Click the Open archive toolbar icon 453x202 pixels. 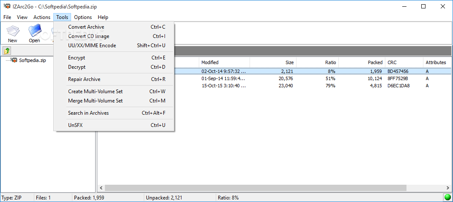click(34, 33)
